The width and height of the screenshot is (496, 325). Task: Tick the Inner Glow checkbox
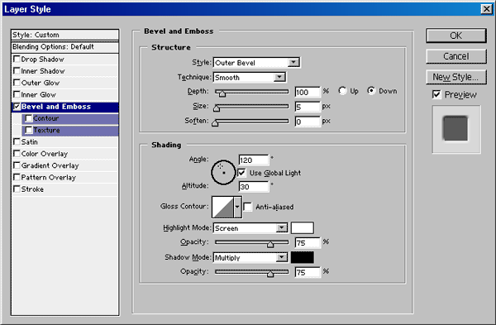point(17,94)
